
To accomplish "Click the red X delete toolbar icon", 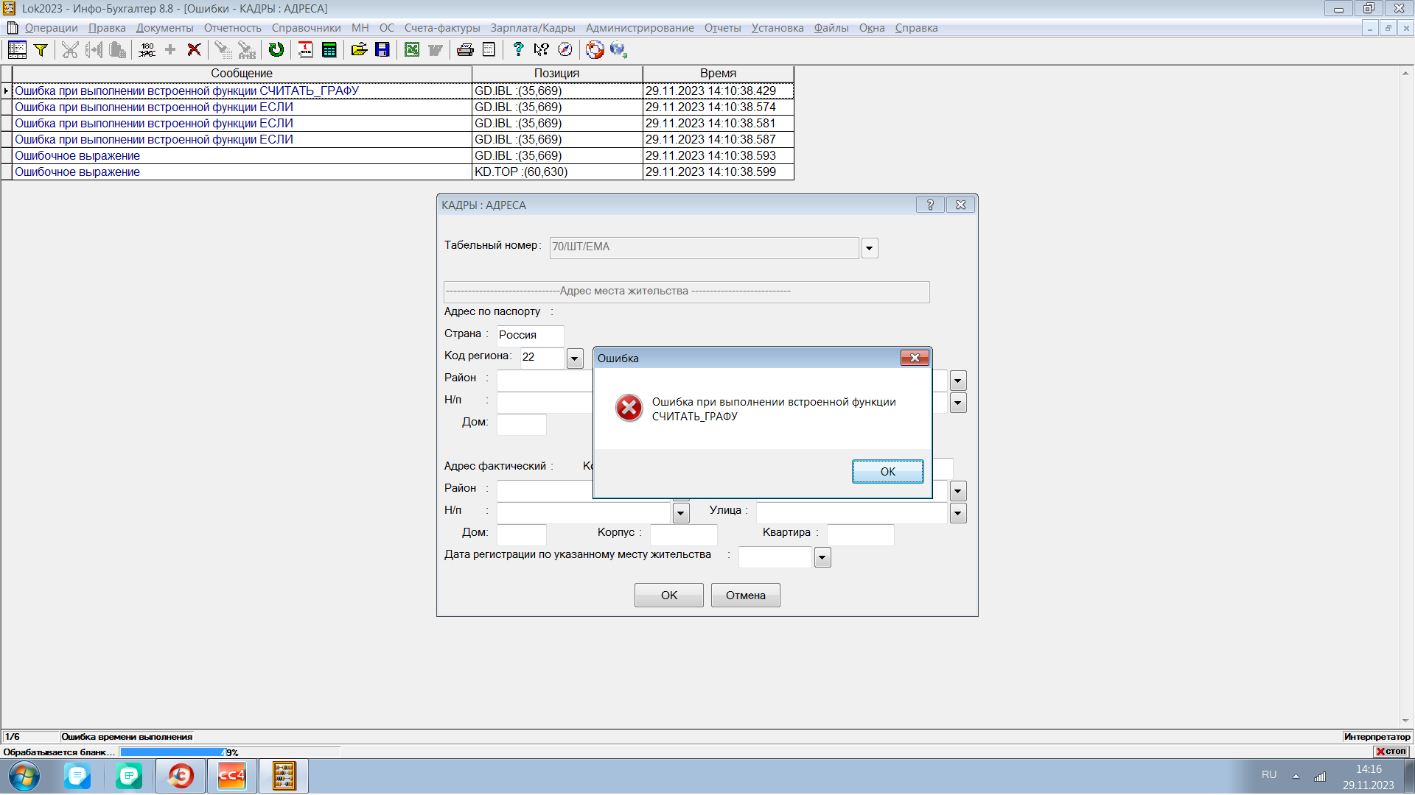I will point(194,50).
